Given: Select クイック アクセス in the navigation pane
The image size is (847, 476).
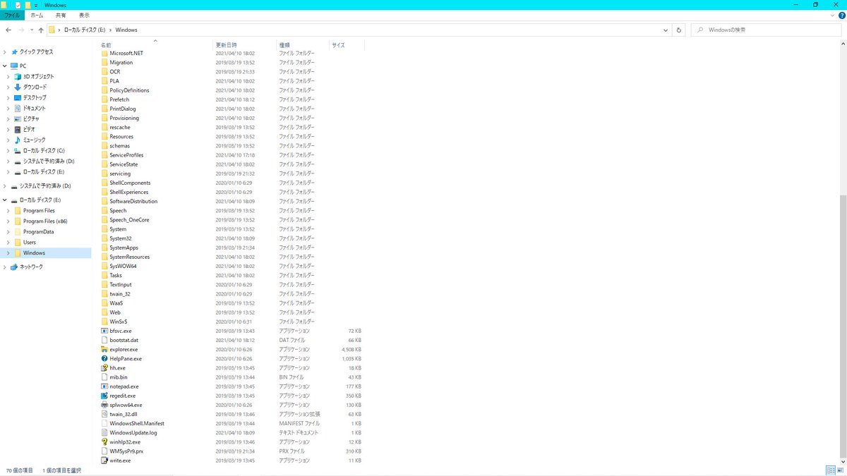Looking at the screenshot, I should point(36,52).
